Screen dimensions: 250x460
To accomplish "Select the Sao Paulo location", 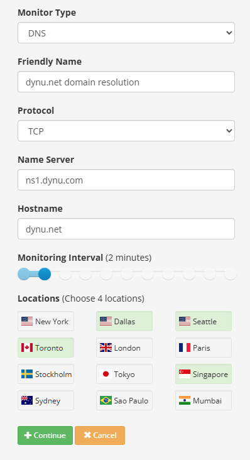I will pos(124,400).
